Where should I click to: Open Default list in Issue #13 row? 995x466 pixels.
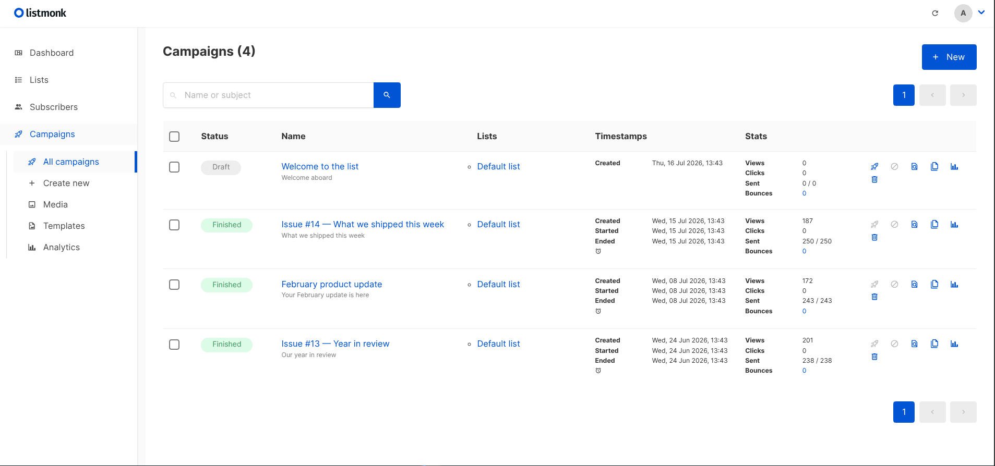(x=498, y=344)
